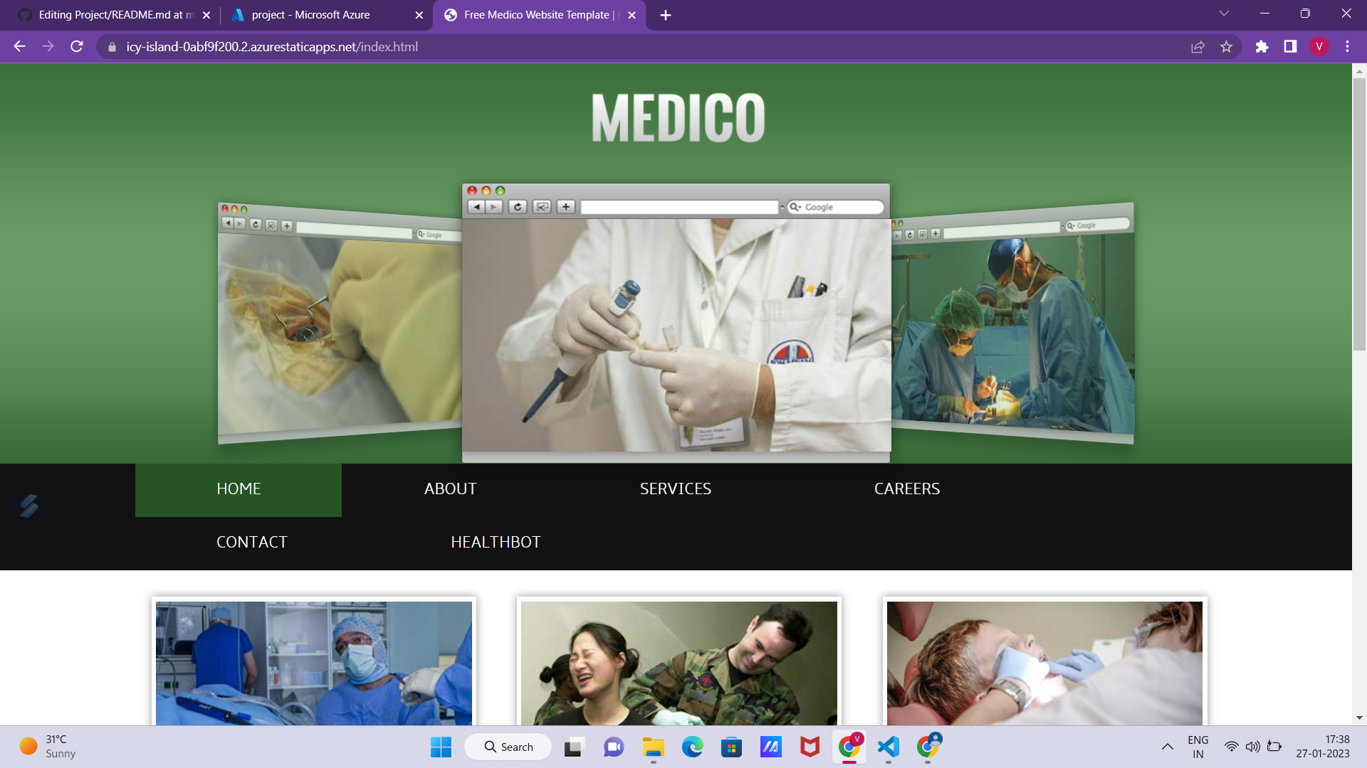
Task: Click the floating chat widget icon
Action: click(29, 506)
